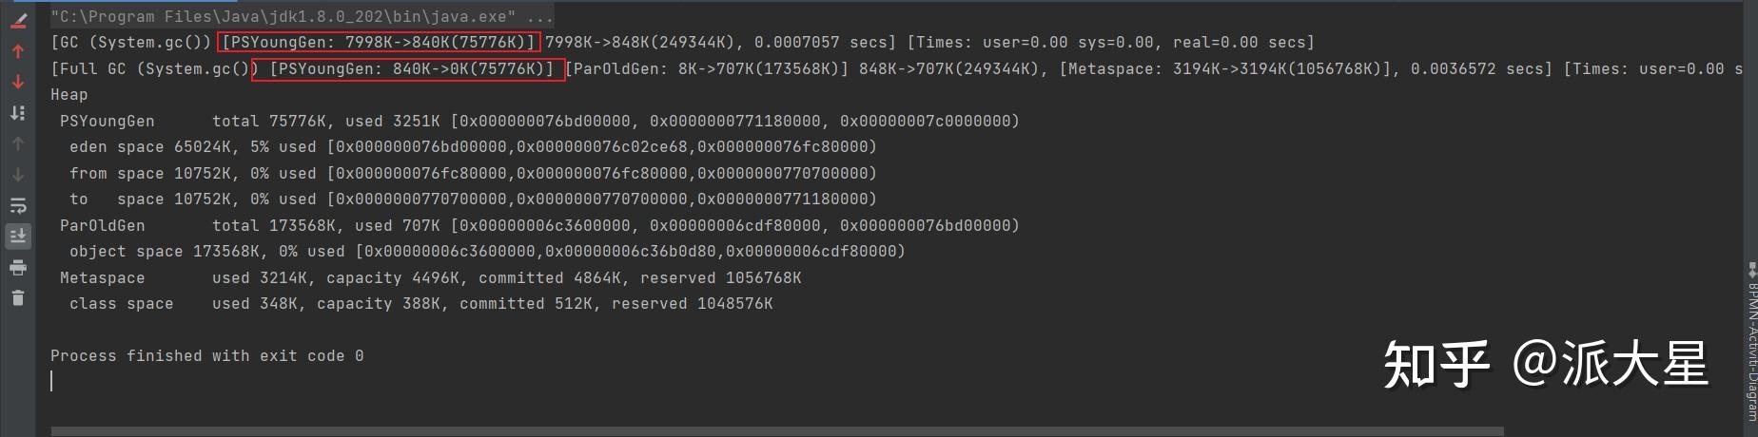Click the Heap line in output
Screen dimensions: 1758x437
[69, 95]
